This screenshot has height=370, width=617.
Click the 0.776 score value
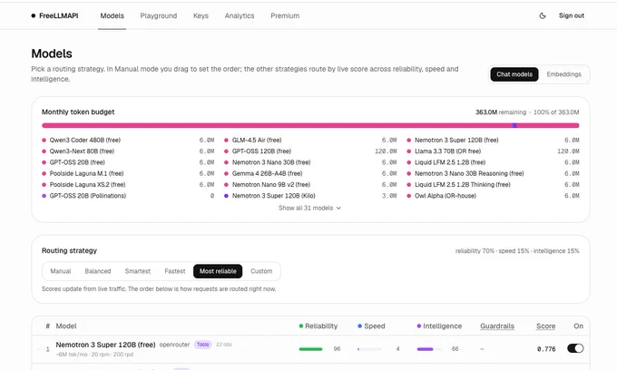click(x=546, y=349)
